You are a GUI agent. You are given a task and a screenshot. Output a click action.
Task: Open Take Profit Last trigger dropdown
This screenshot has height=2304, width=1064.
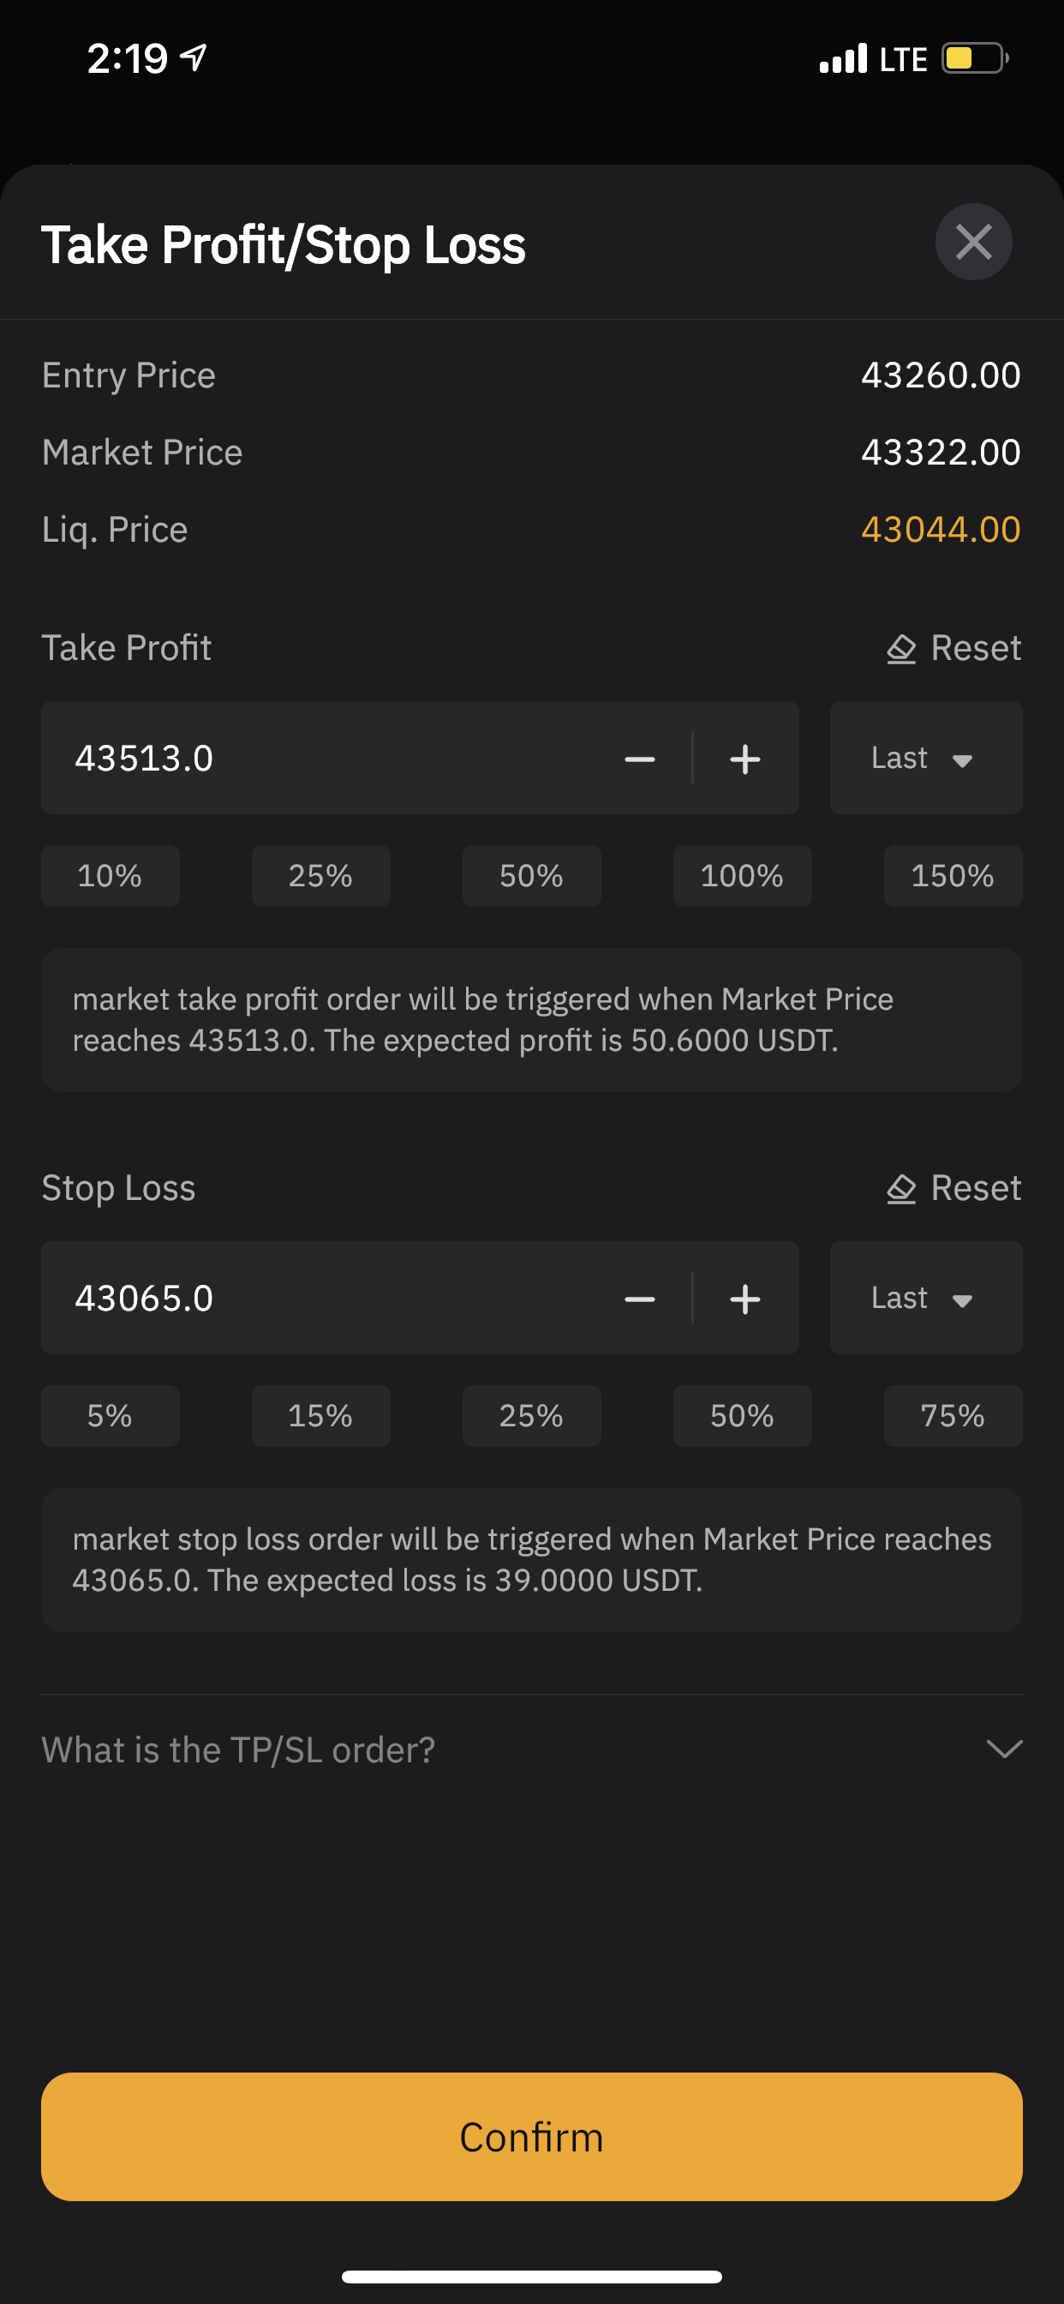925,758
